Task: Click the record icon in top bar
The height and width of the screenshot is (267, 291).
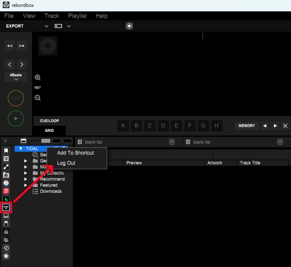Action: click(x=129, y=26)
